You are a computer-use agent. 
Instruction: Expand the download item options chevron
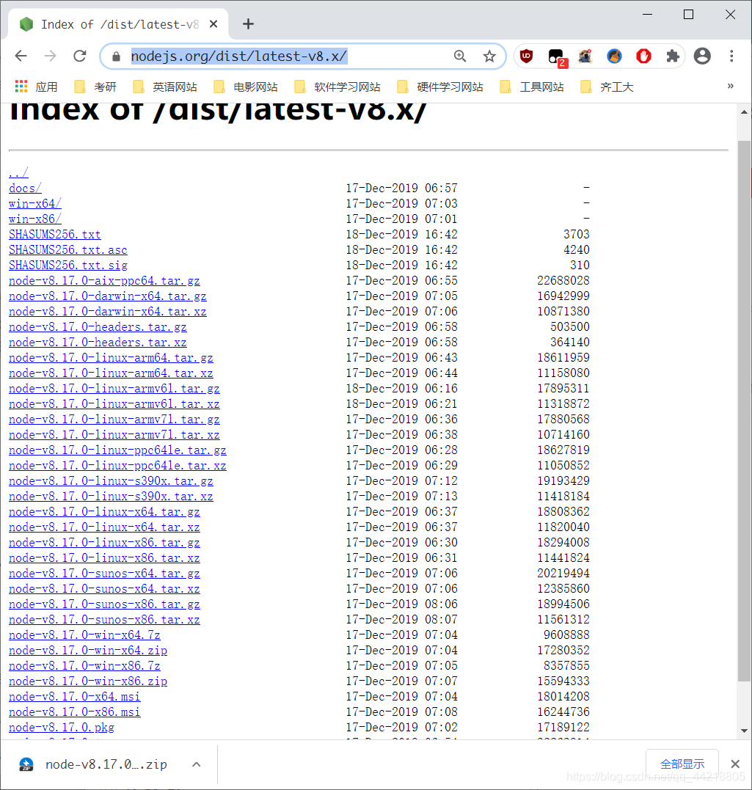pyautogui.click(x=197, y=764)
